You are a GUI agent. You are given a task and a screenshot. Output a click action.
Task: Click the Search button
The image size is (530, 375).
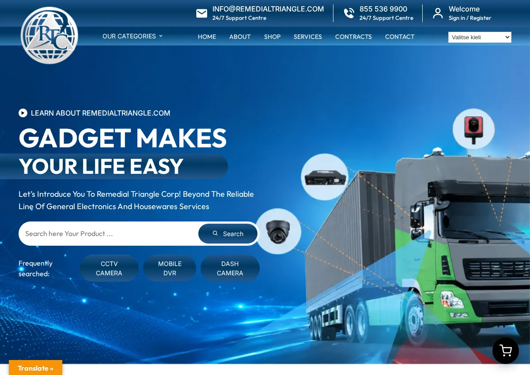[228, 234]
